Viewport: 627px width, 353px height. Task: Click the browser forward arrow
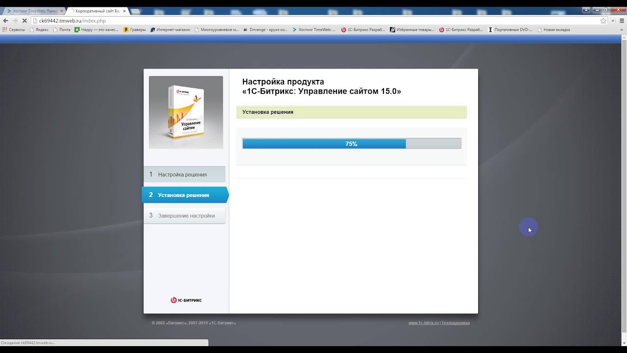(x=15, y=21)
